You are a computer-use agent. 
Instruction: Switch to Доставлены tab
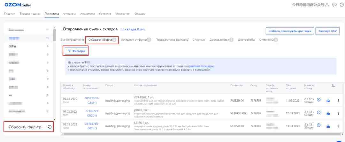(246, 40)
